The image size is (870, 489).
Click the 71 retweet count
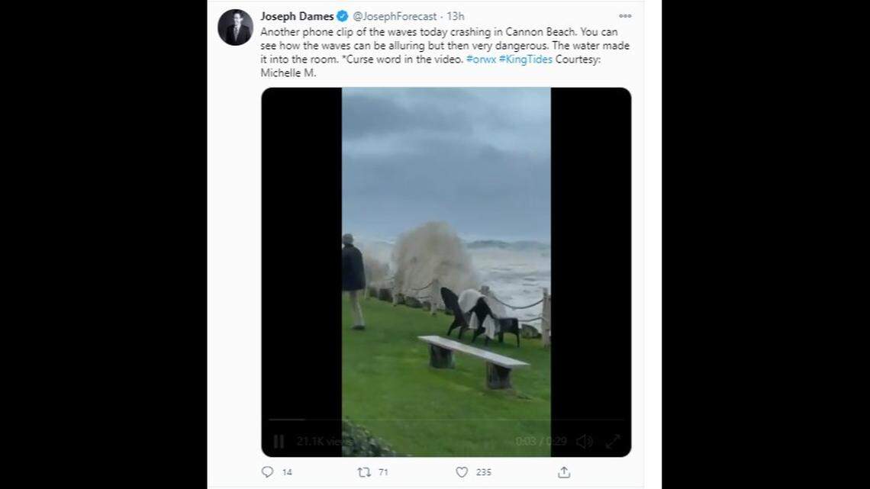click(383, 472)
